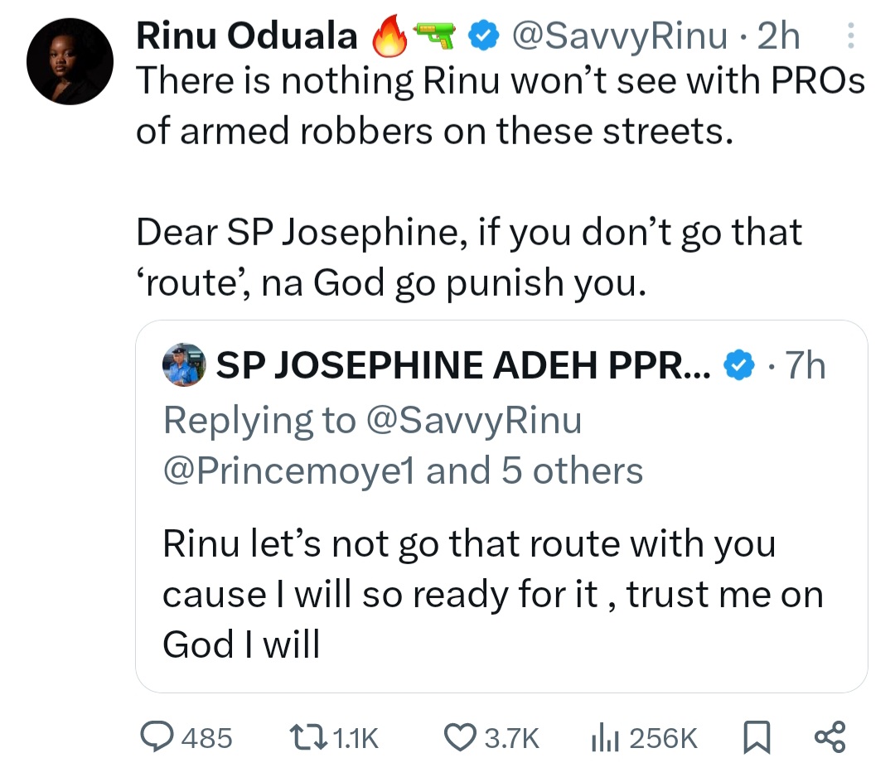
Task: Open the share icon menu
Action: (829, 736)
